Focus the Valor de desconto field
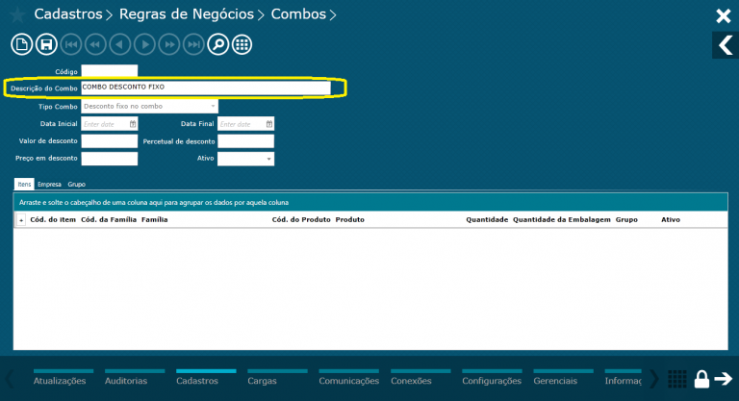Viewport: 739px width, 401px height. (110, 141)
